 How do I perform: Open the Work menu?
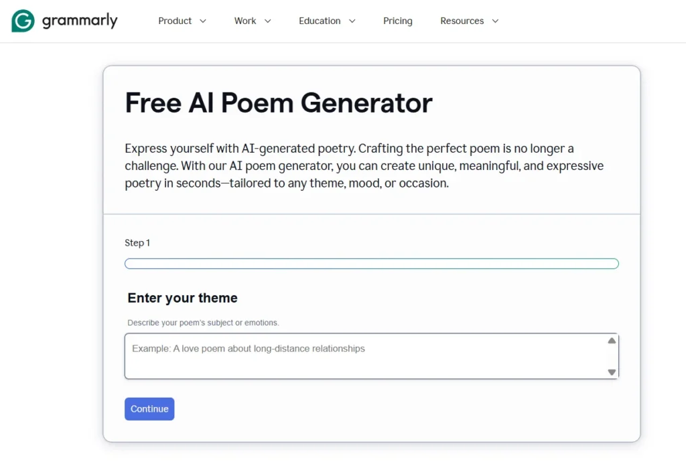(245, 21)
